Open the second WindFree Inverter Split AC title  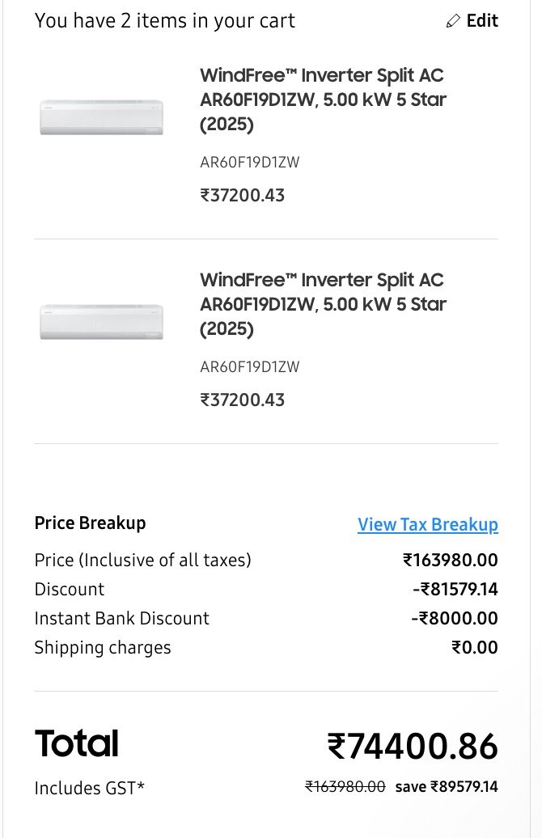[323, 304]
